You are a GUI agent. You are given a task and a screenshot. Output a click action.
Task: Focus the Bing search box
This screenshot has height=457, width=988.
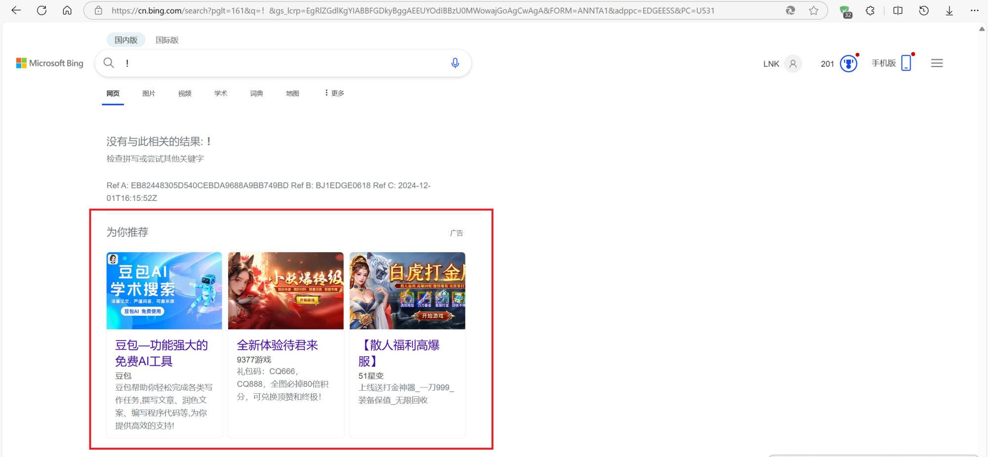point(283,63)
